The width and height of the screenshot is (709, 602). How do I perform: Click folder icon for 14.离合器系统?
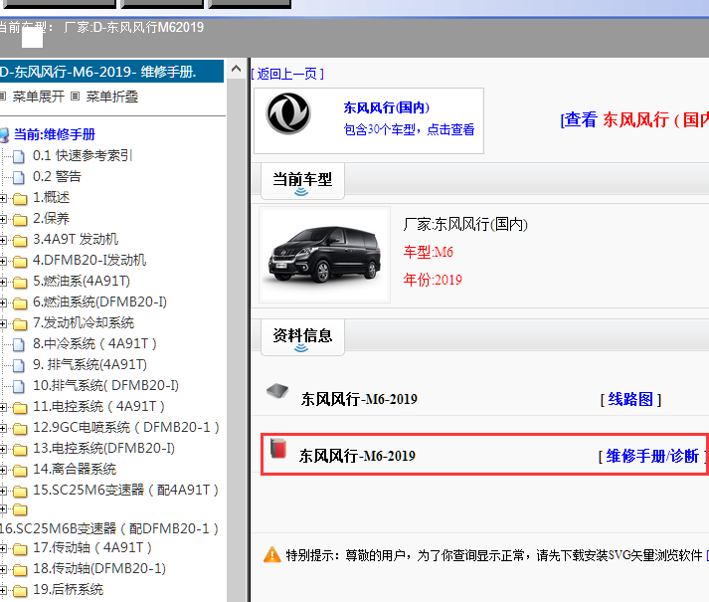[x=20, y=471]
